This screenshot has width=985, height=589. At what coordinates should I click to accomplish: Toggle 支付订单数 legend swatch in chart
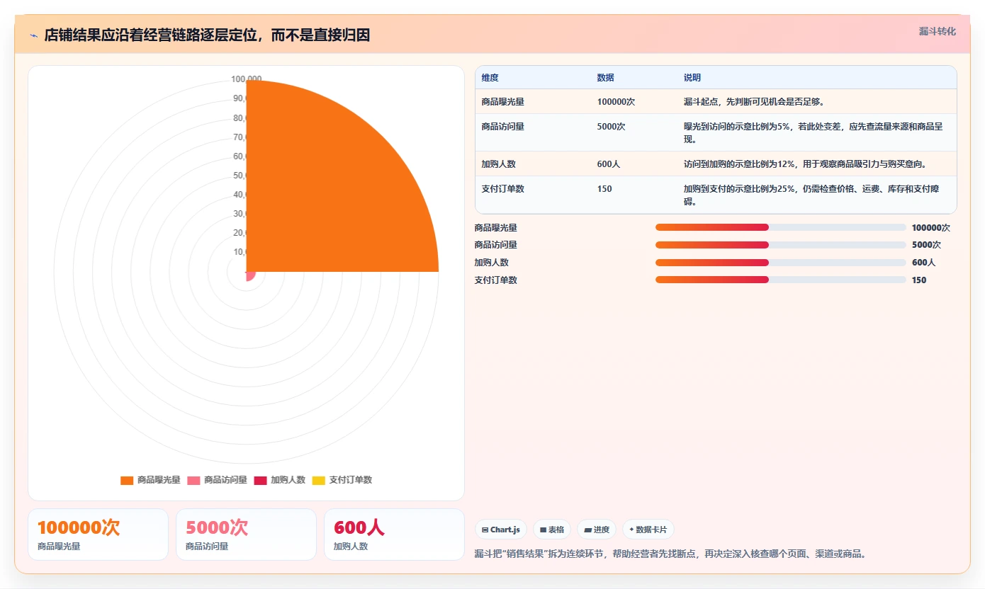pos(319,480)
